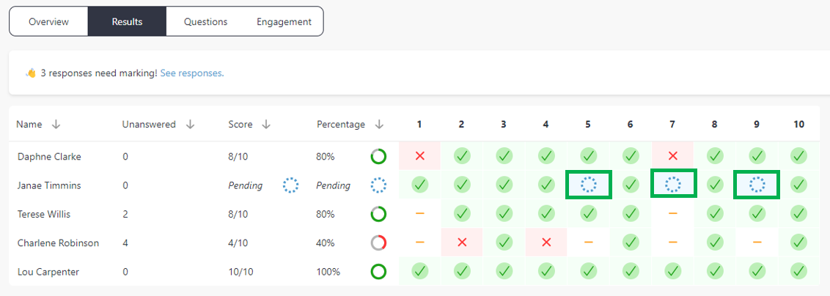
Task: Open Charlene Robinson's unanswered question 5 dash
Action: pos(589,242)
